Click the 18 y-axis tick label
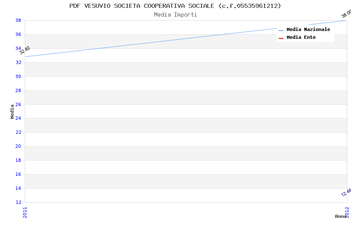This screenshot has width=351, height=227. point(18,160)
